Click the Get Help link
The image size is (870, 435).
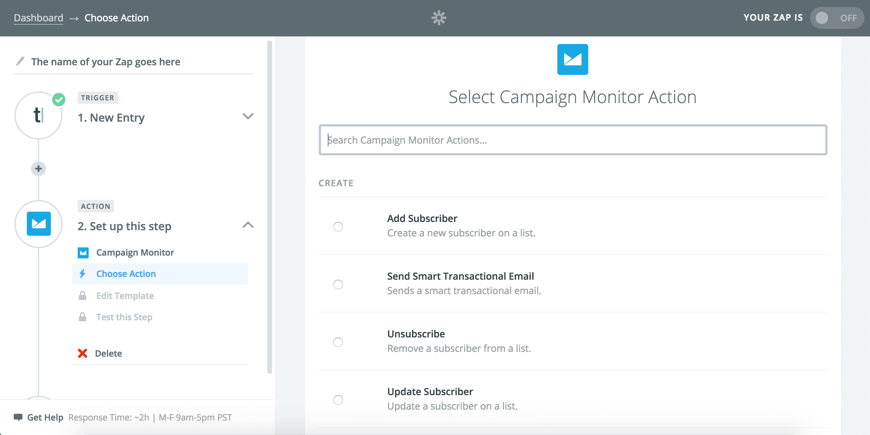point(45,417)
